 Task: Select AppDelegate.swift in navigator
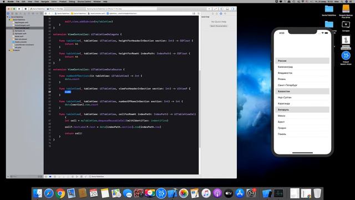[x=22, y=22]
